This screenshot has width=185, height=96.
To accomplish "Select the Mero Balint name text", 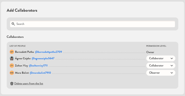I will pos(22,73).
